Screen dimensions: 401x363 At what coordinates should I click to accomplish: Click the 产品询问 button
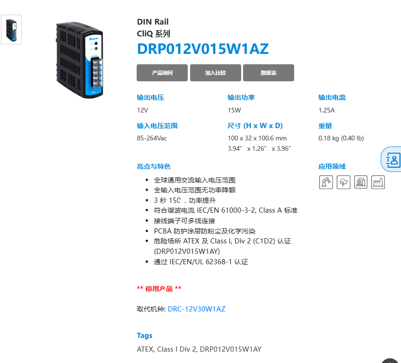click(162, 73)
